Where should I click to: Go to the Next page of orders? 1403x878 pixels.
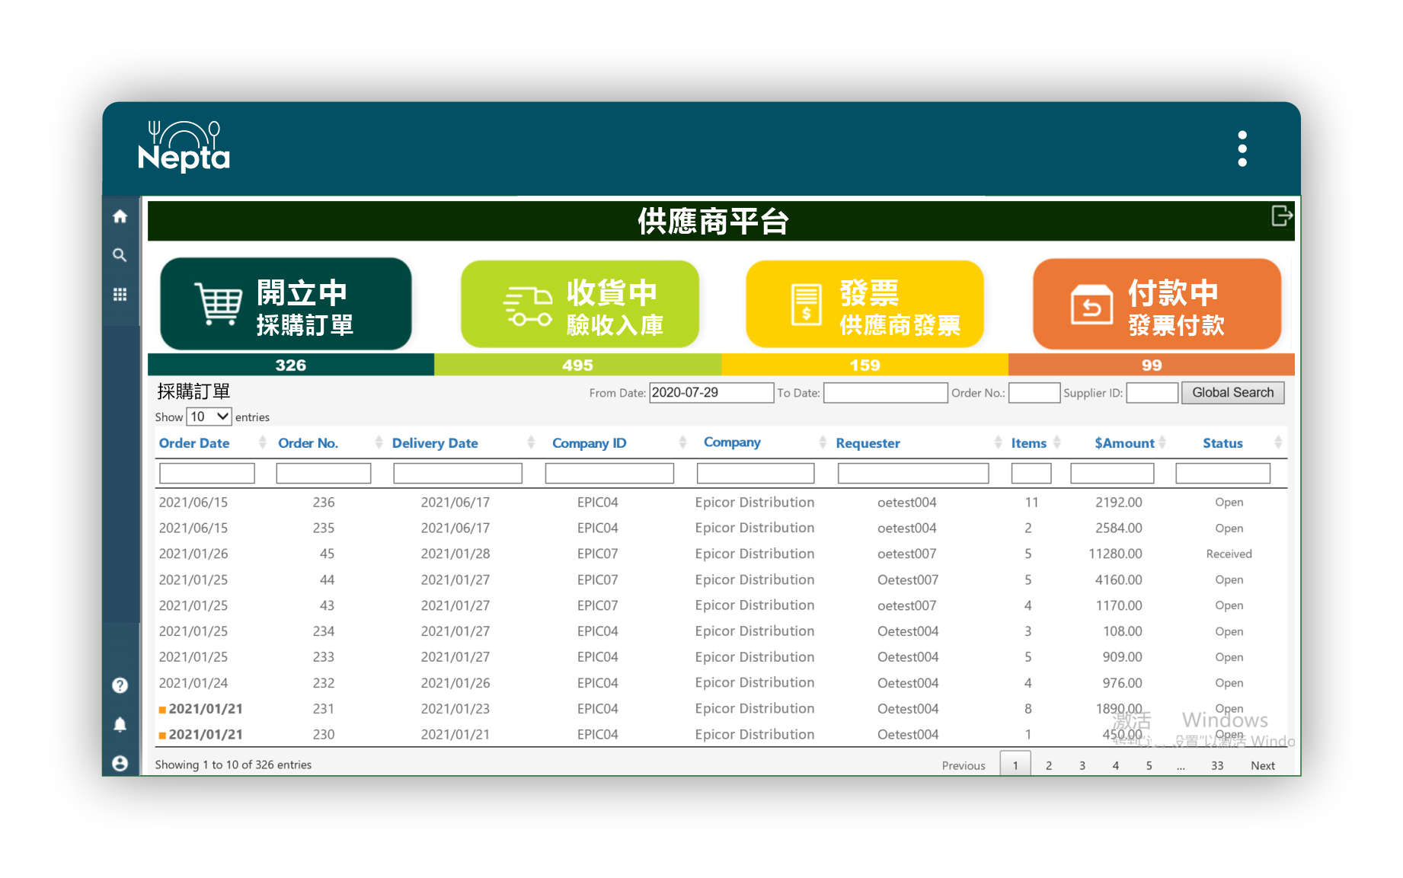coord(1262,765)
